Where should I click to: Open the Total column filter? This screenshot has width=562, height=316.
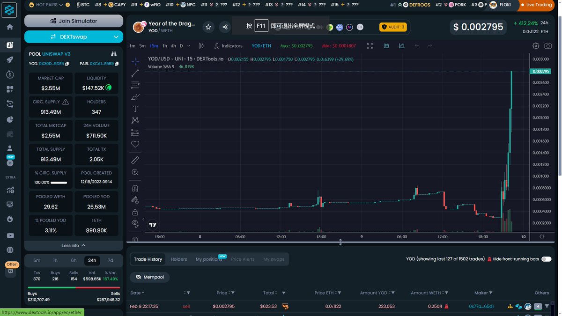(x=283, y=293)
